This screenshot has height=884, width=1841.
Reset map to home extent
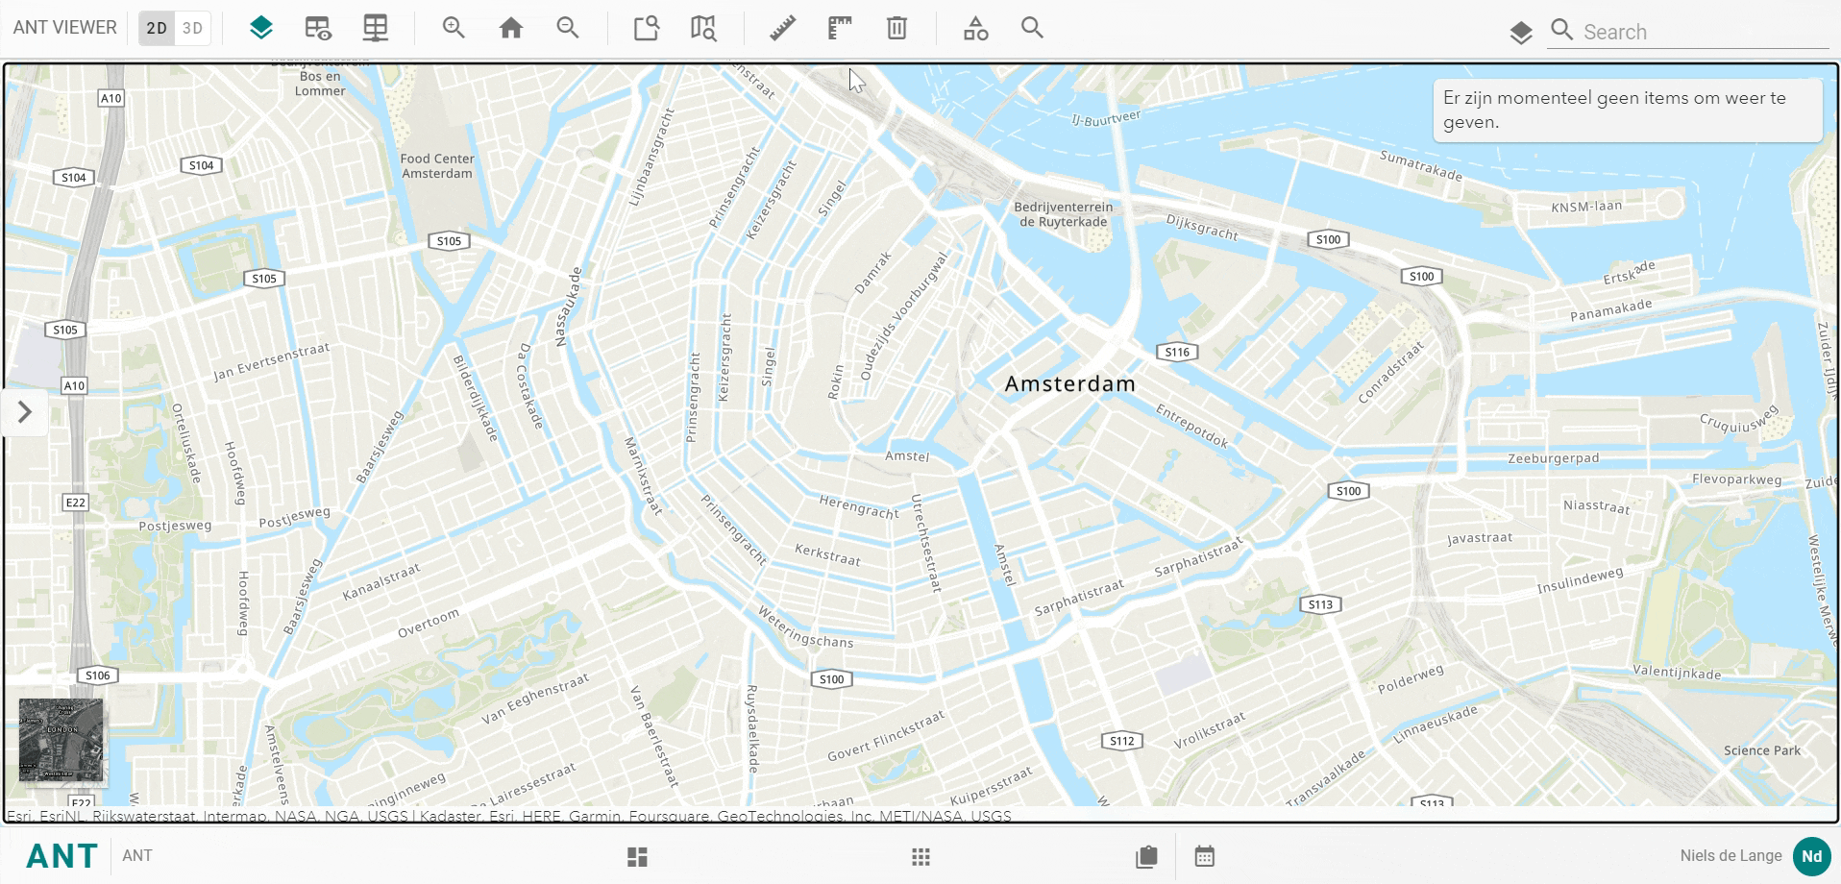(511, 28)
